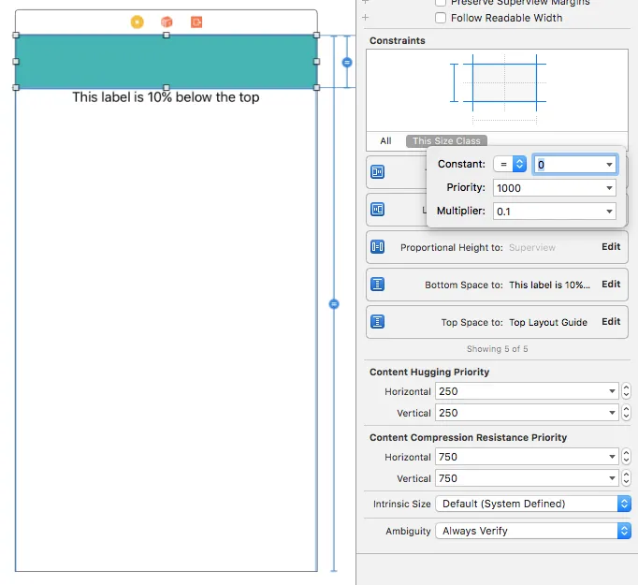Viewport: 638px width, 585px height.
Task: Show All constraints tab
Action: pyautogui.click(x=385, y=140)
